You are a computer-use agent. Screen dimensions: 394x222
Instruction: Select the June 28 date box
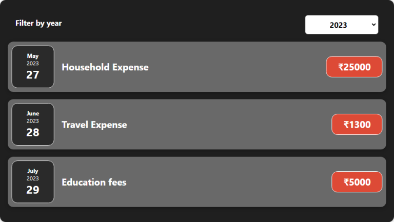click(x=33, y=124)
